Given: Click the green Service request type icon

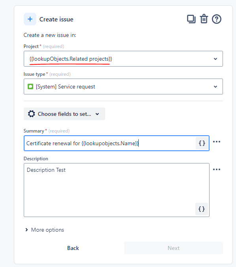Looking at the screenshot, I should (x=30, y=86).
